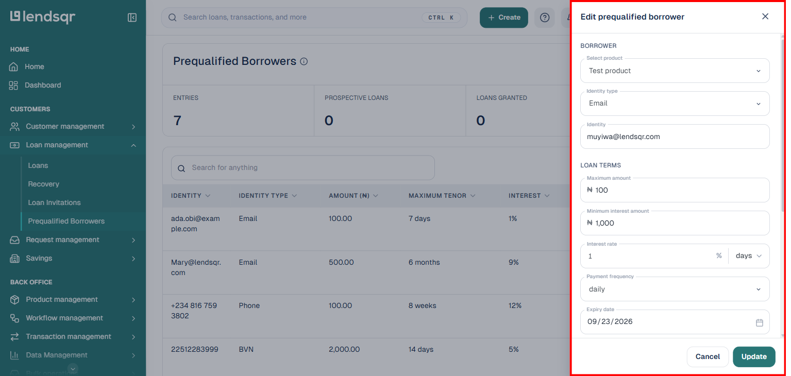The width and height of the screenshot is (791, 376).
Task: Click the Update button
Action: (754, 356)
